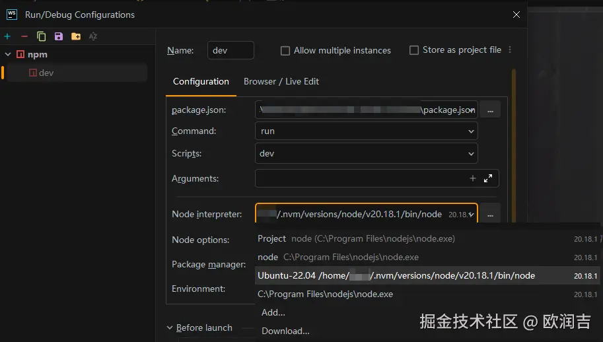
Task: Enable Store as project file checkbox
Action: coord(414,50)
